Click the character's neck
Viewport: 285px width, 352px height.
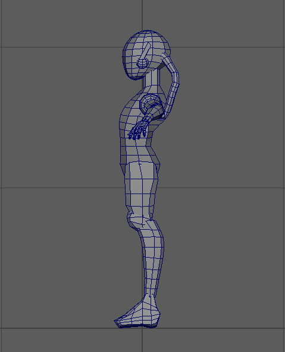click(152, 77)
